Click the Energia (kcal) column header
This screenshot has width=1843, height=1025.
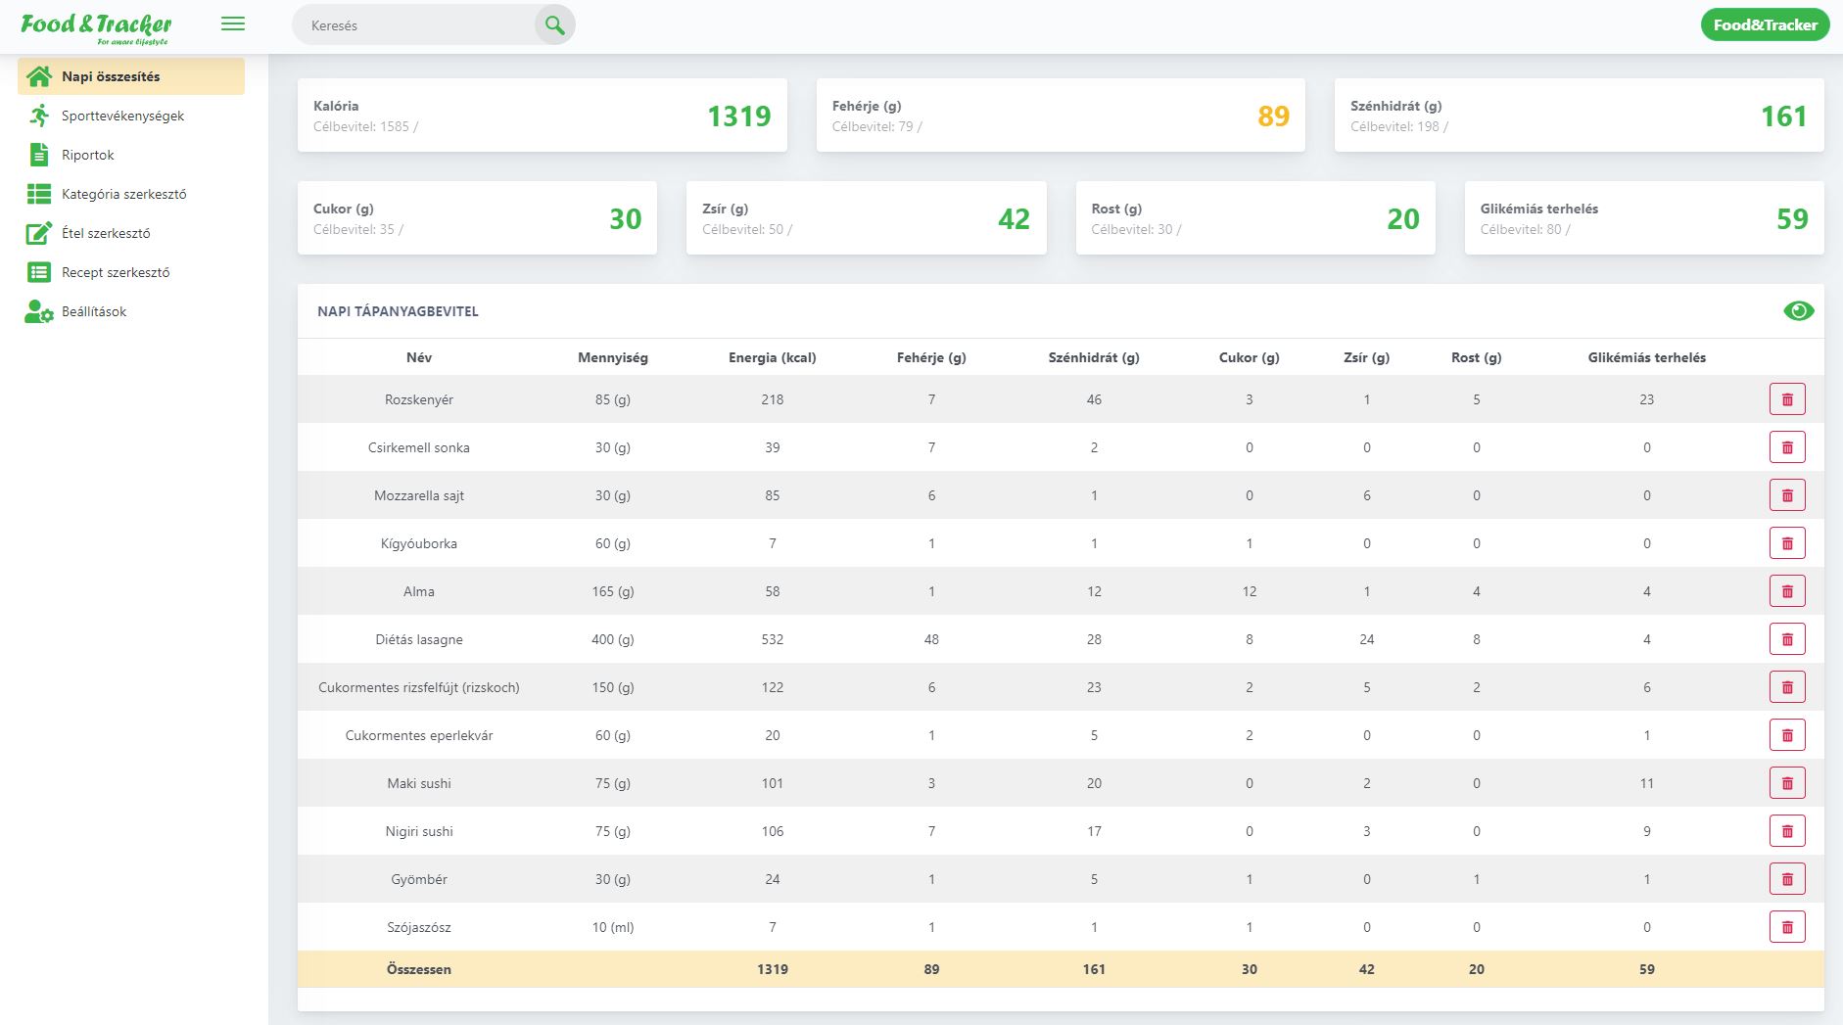point(772,357)
